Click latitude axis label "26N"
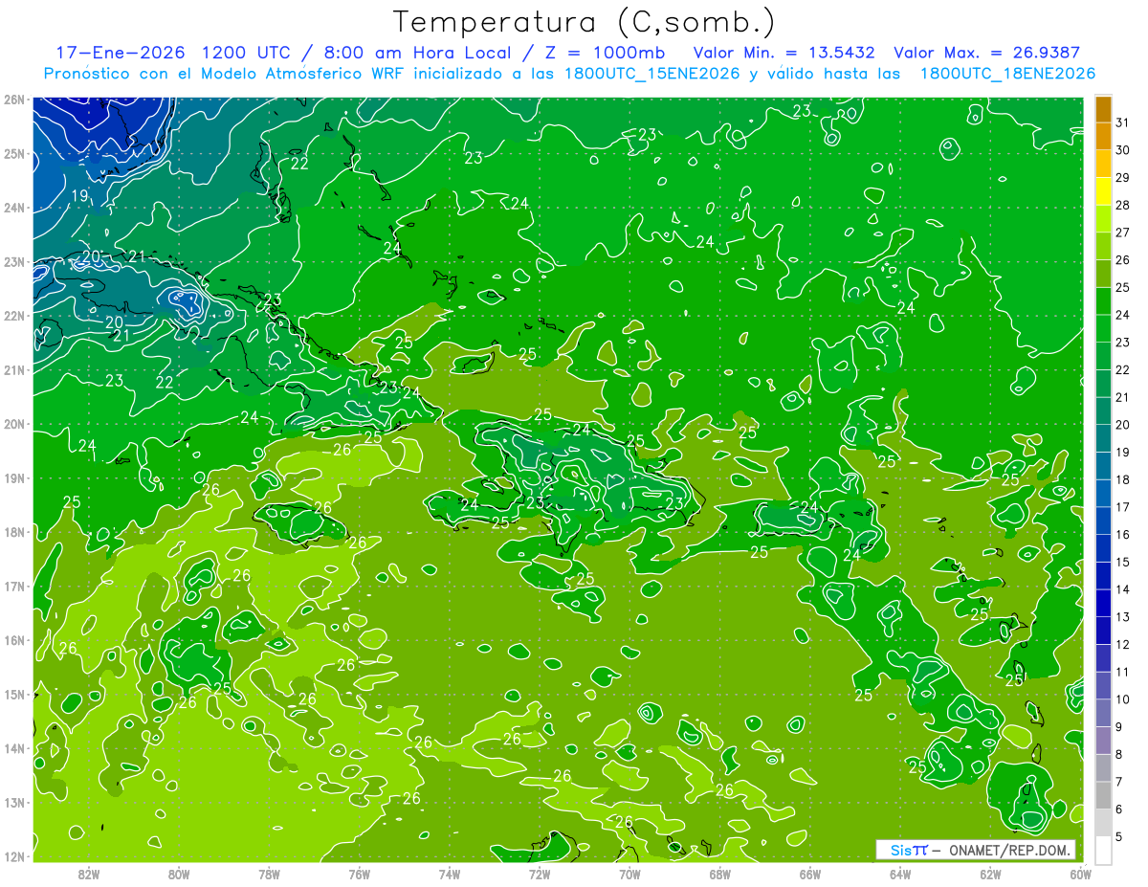 click(x=14, y=100)
